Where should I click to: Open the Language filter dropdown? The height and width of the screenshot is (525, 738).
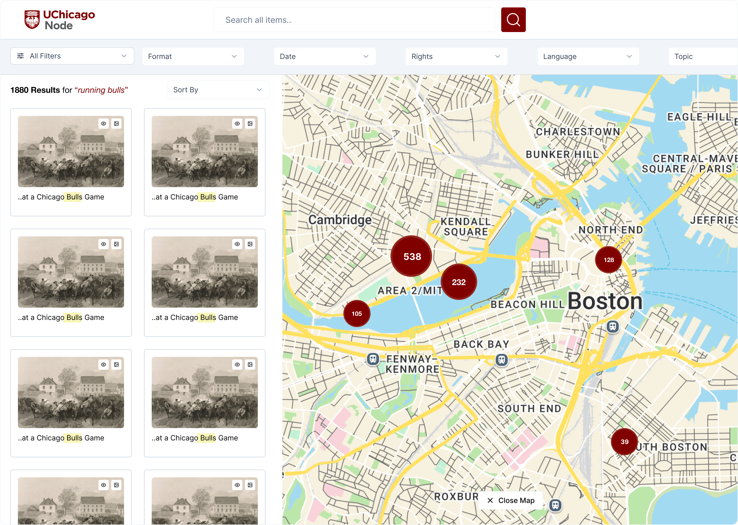pyautogui.click(x=588, y=56)
